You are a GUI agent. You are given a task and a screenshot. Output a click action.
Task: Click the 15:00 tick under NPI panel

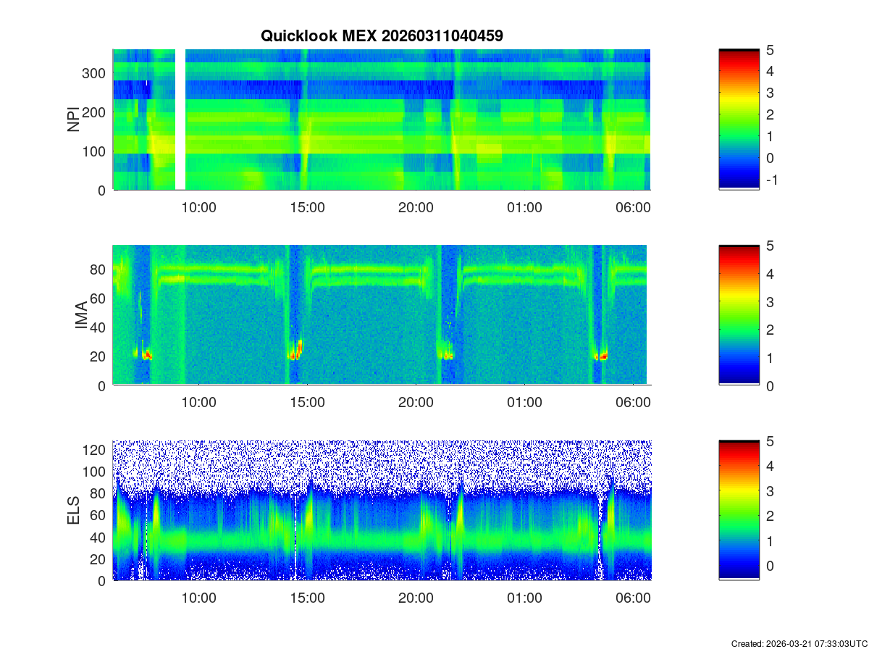coord(307,207)
